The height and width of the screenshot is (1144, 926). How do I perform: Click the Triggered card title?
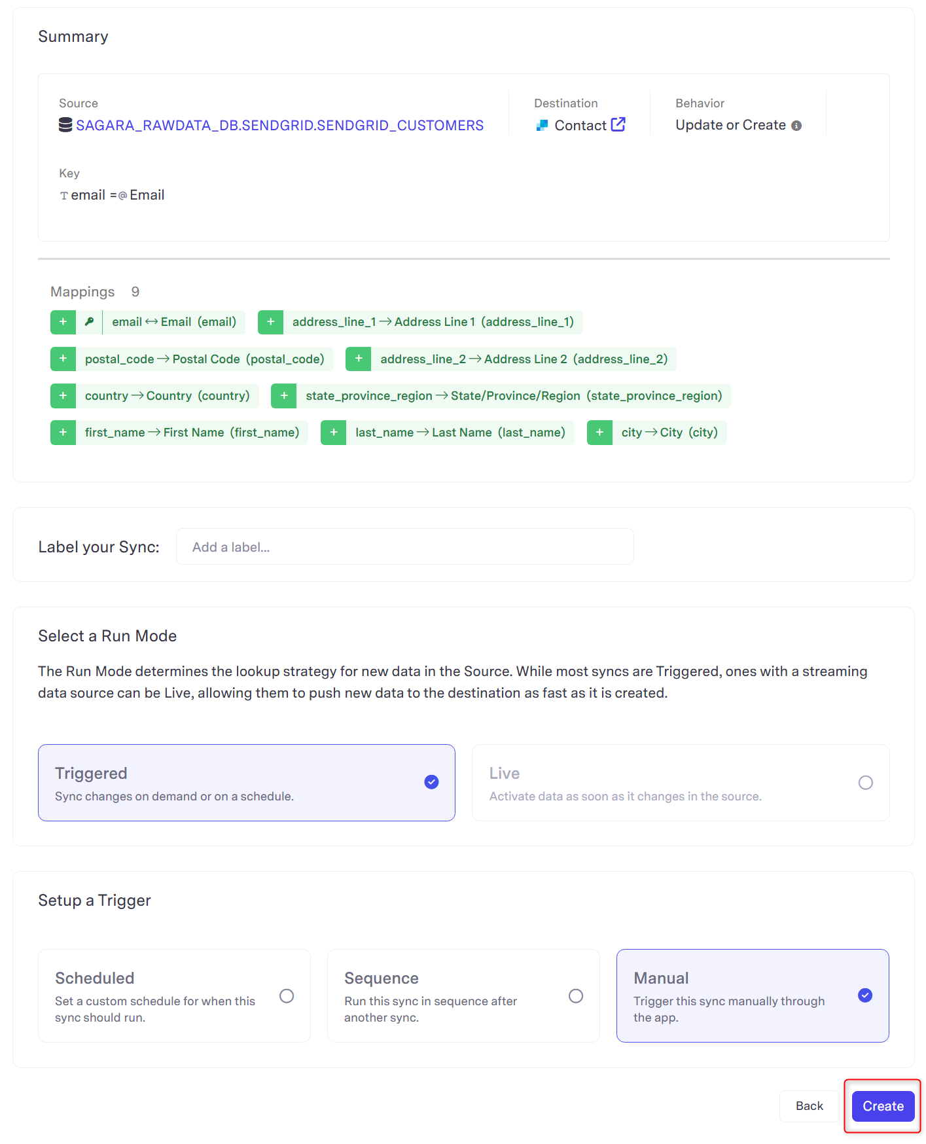[91, 774]
